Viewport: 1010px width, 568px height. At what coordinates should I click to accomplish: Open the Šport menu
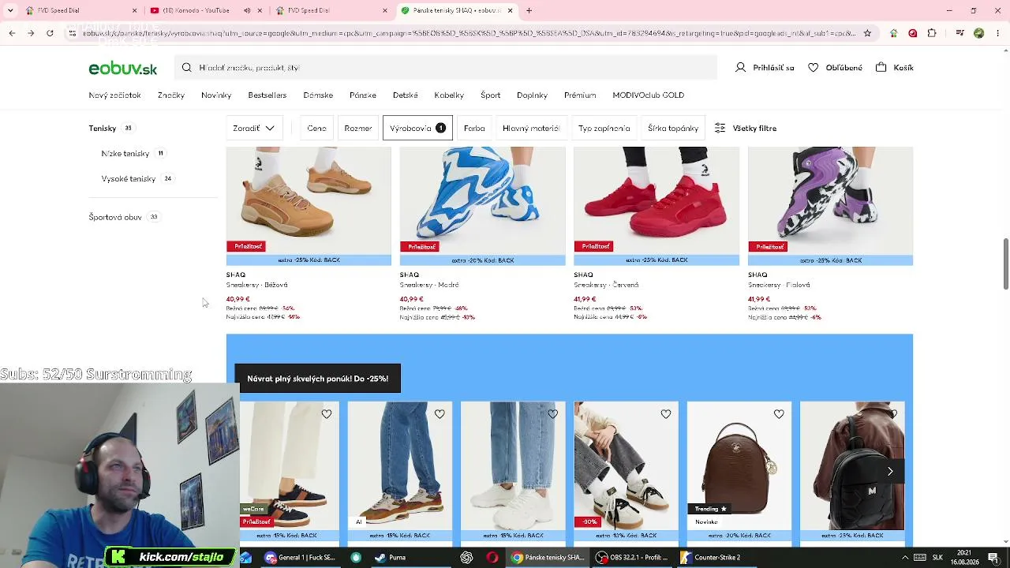click(x=491, y=95)
